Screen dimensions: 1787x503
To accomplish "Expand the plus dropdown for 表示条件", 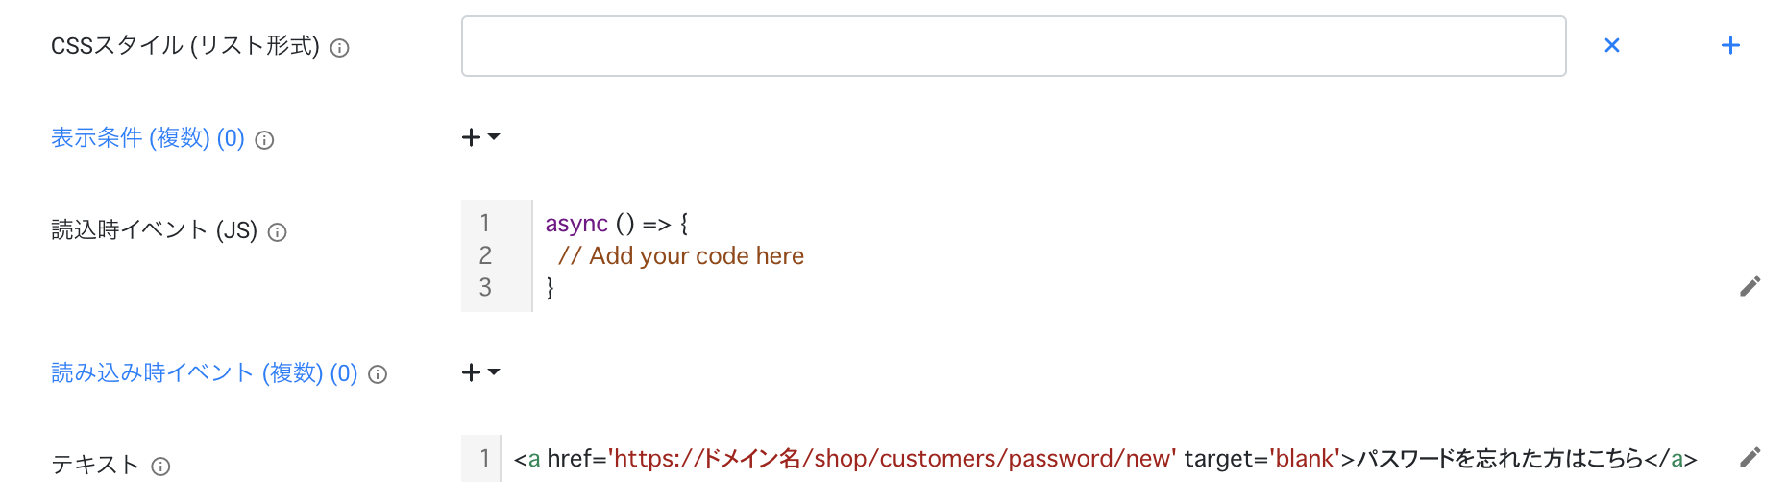I will coord(481,137).
